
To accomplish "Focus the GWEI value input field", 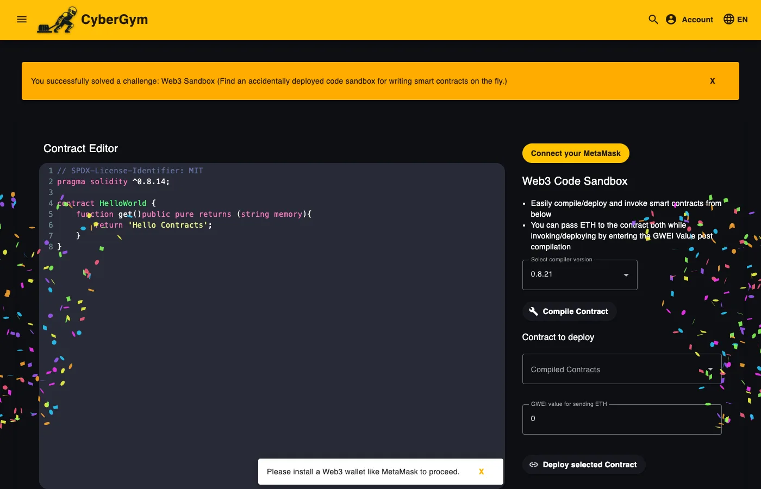I will 622,419.
